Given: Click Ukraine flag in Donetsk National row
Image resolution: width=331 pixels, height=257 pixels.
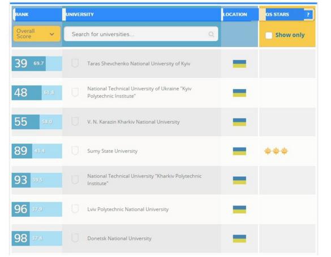Looking at the screenshot, I should point(239,239).
